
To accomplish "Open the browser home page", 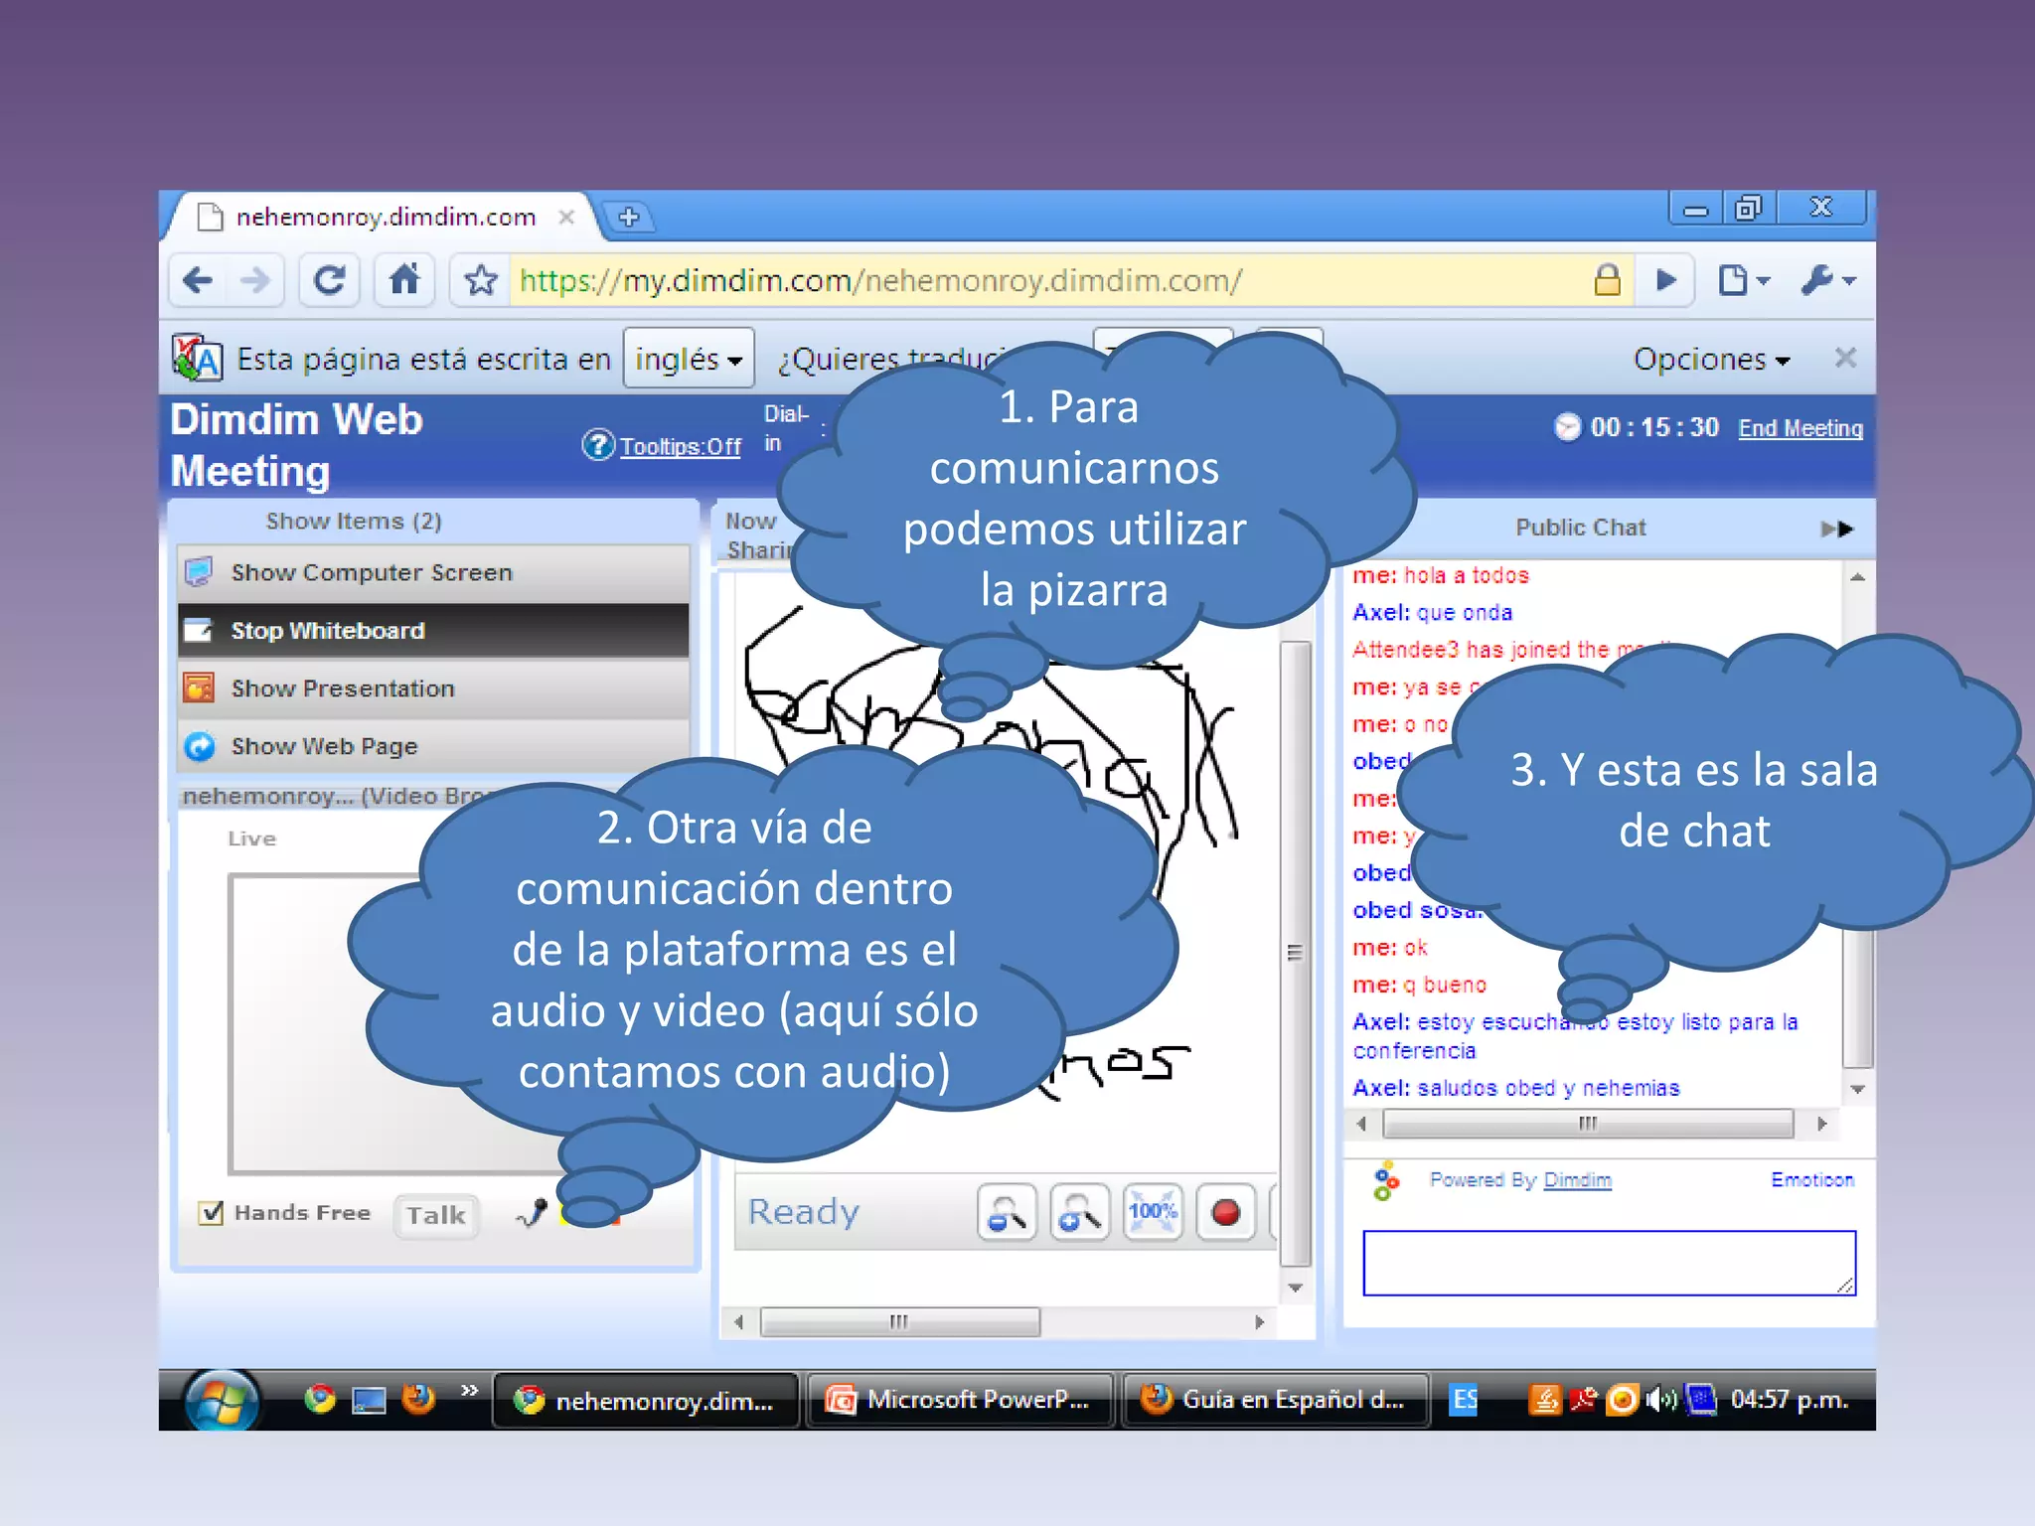I will 404,281.
